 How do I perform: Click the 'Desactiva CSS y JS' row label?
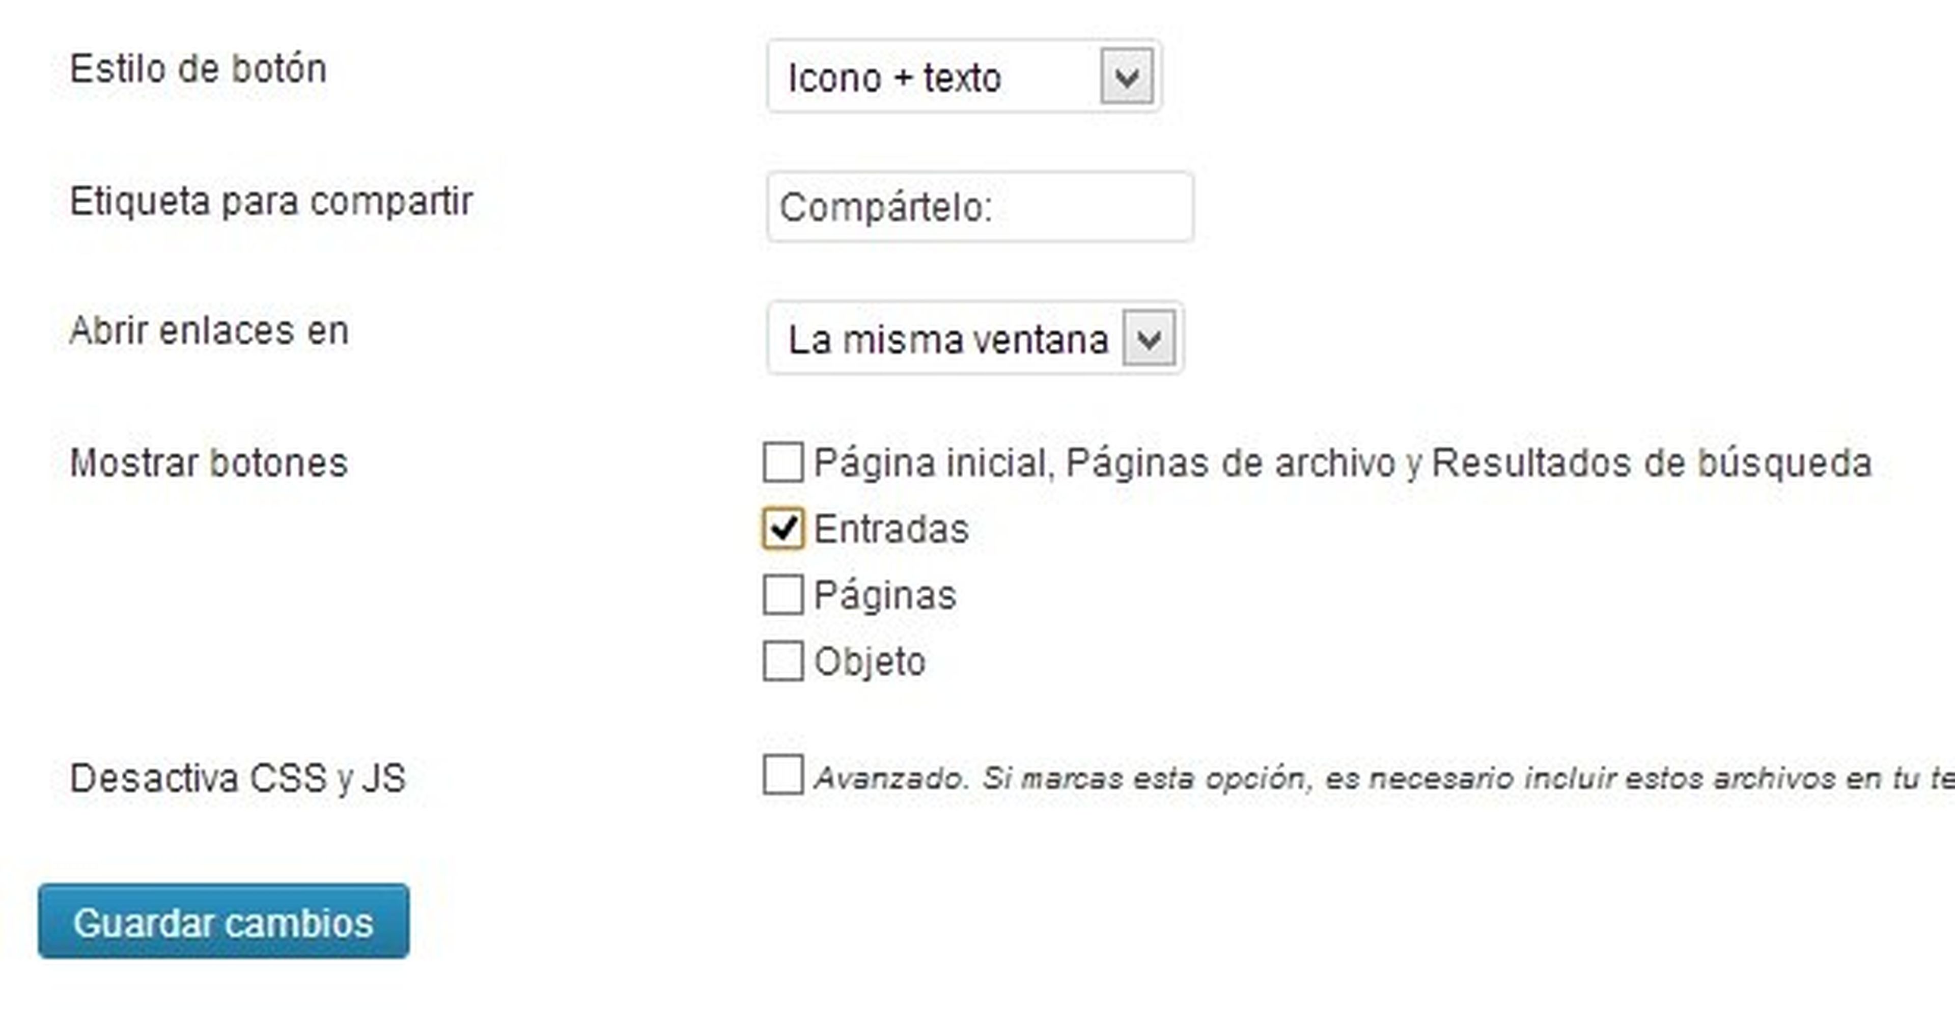(x=238, y=778)
